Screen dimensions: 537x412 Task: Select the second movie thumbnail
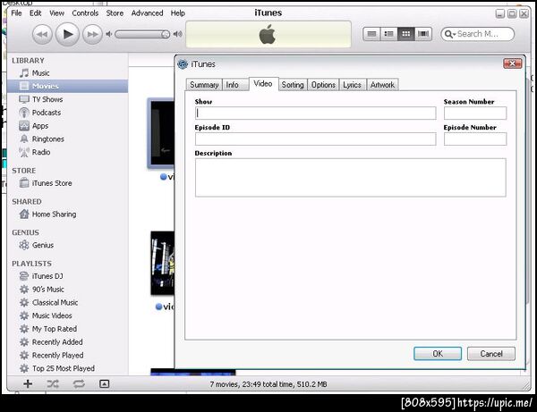[x=162, y=264]
